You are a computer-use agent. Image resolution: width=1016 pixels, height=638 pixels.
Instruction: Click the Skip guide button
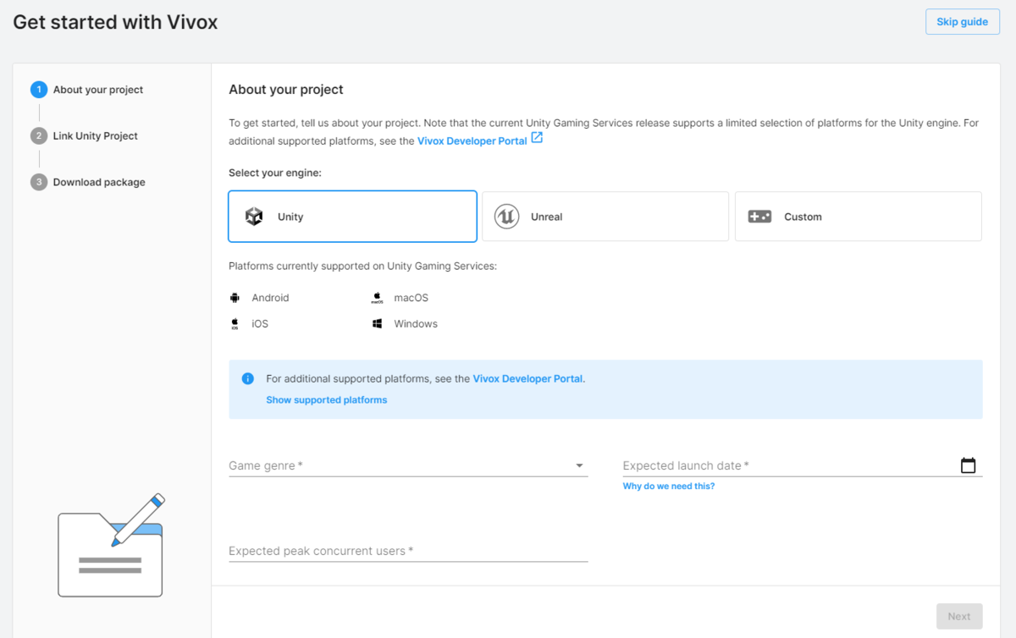click(x=962, y=22)
